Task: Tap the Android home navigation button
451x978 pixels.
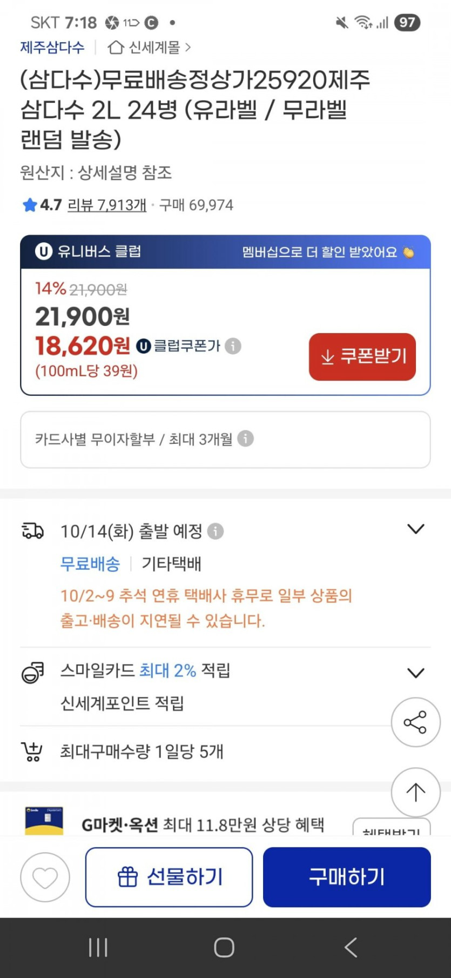Action: click(224, 947)
